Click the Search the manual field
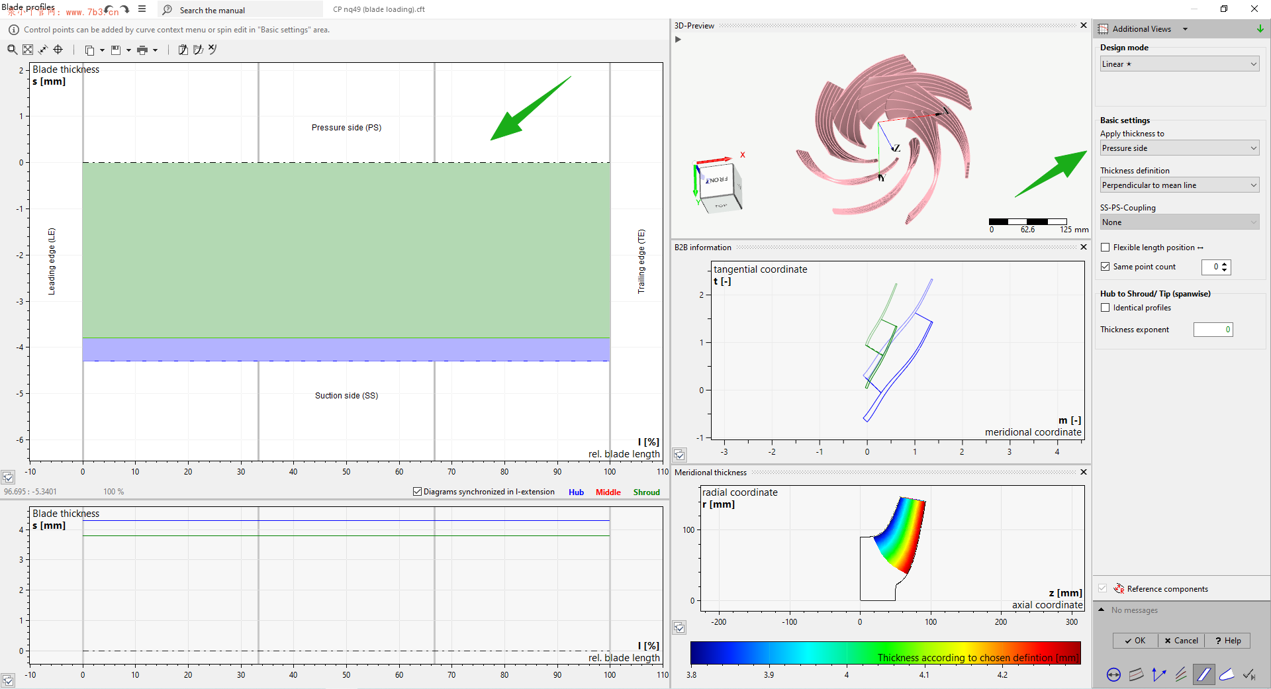Image resolution: width=1271 pixels, height=689 pixels. point(241,10)
